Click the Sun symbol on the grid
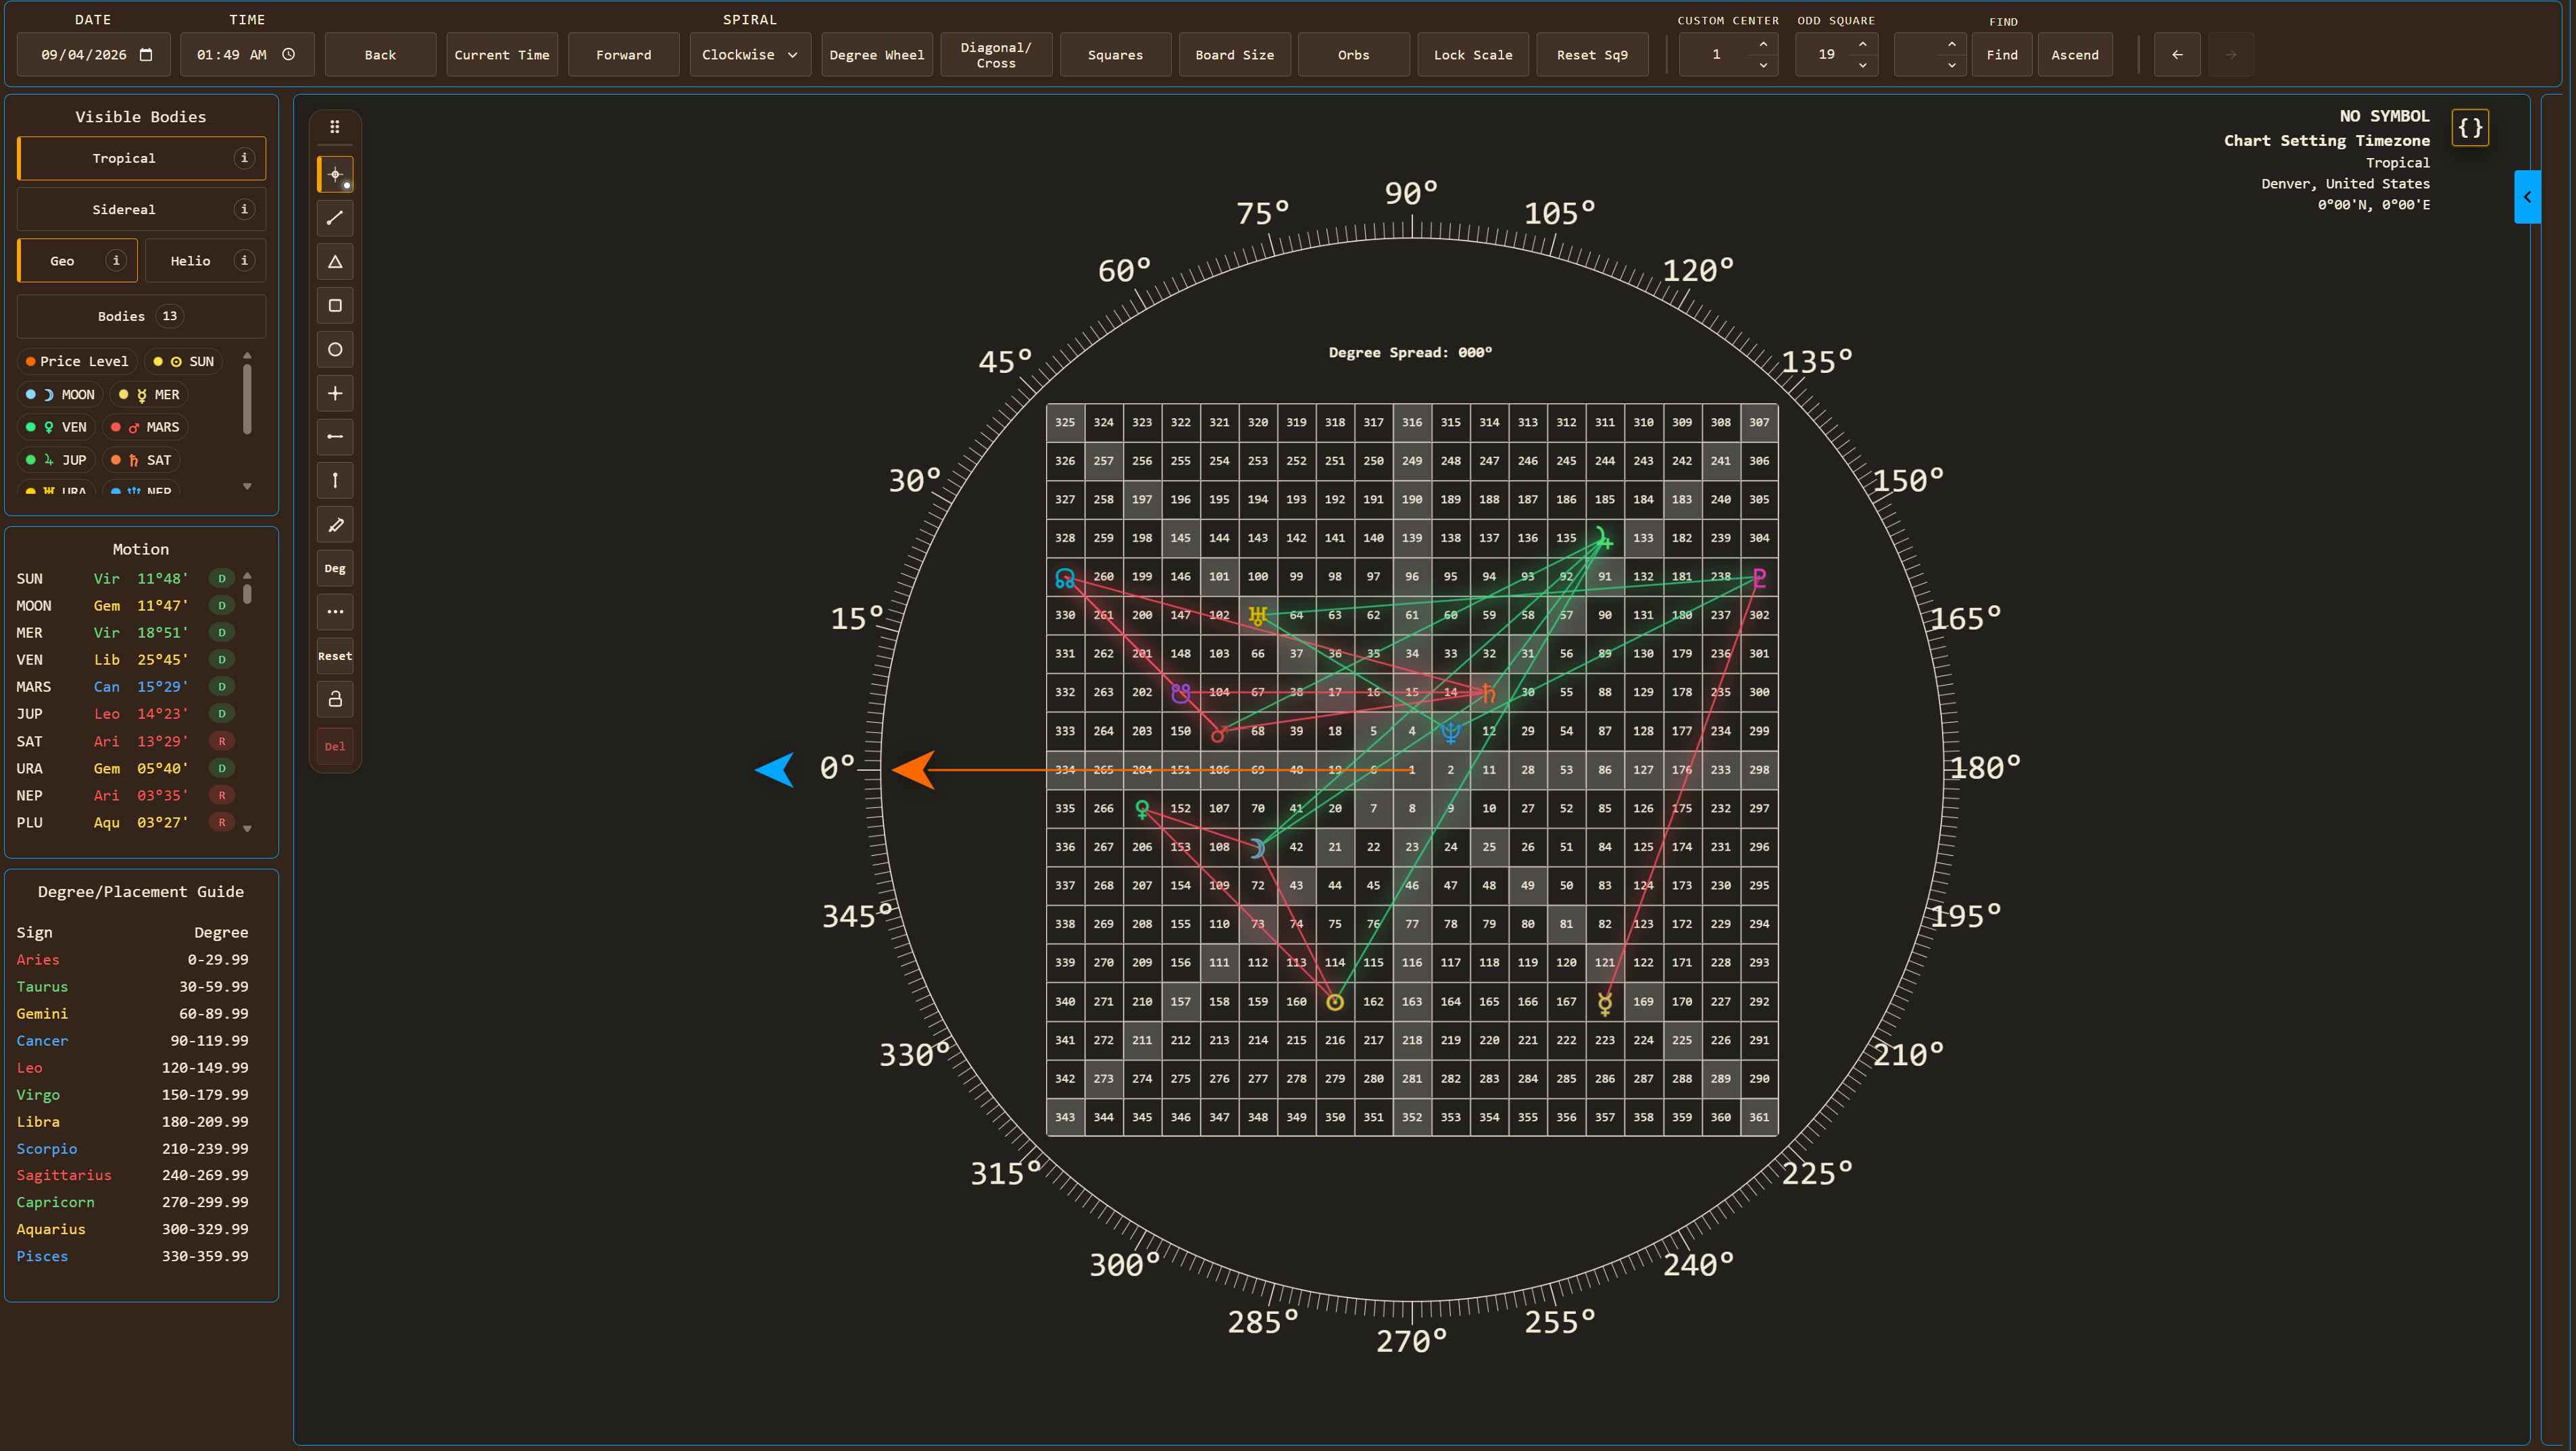This screenshot has width=2576, height=1451. (x=1335, y=1002)
